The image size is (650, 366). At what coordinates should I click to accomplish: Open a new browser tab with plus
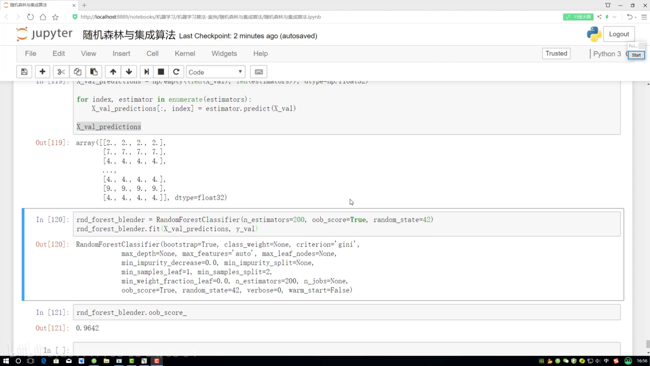tap(84, 5)
